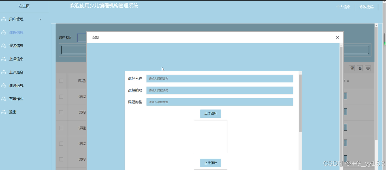The image size is (386, 170).
Task: Expand the 用户管理 menu arrow
Action: coord(40,19)
